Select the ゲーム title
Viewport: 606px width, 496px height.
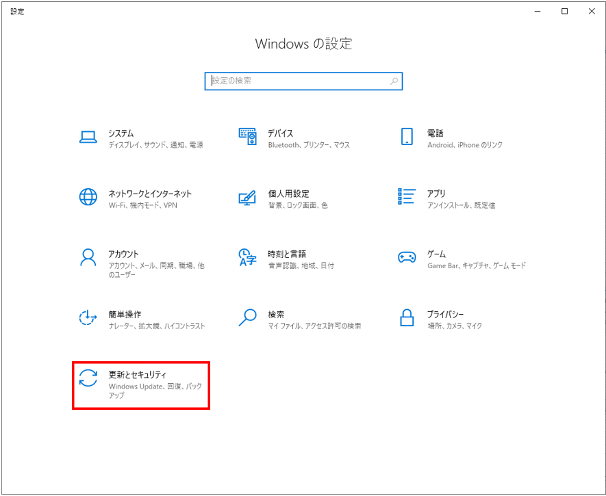click(436, 254)
